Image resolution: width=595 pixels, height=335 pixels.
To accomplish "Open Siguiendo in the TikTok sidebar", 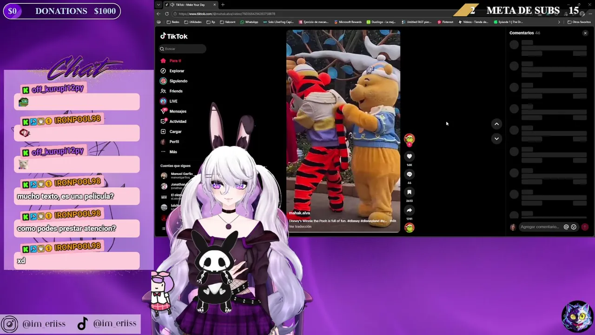I will pos(174,81).
